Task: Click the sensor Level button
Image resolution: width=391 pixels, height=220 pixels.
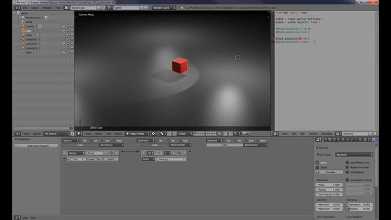Action: [x=91, y=159]
